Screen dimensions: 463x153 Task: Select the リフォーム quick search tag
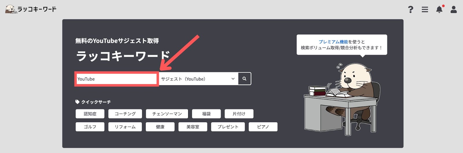(125, 127)
